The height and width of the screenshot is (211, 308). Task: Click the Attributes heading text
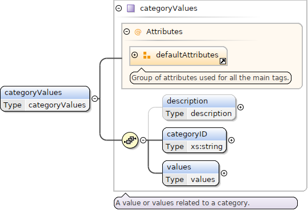[x=165, y=32]
